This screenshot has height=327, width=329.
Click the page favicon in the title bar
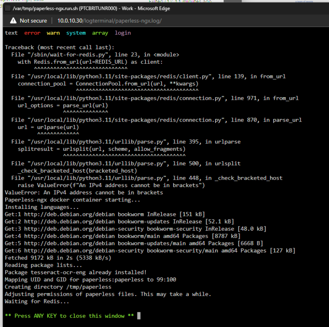(x=7, y=8)
